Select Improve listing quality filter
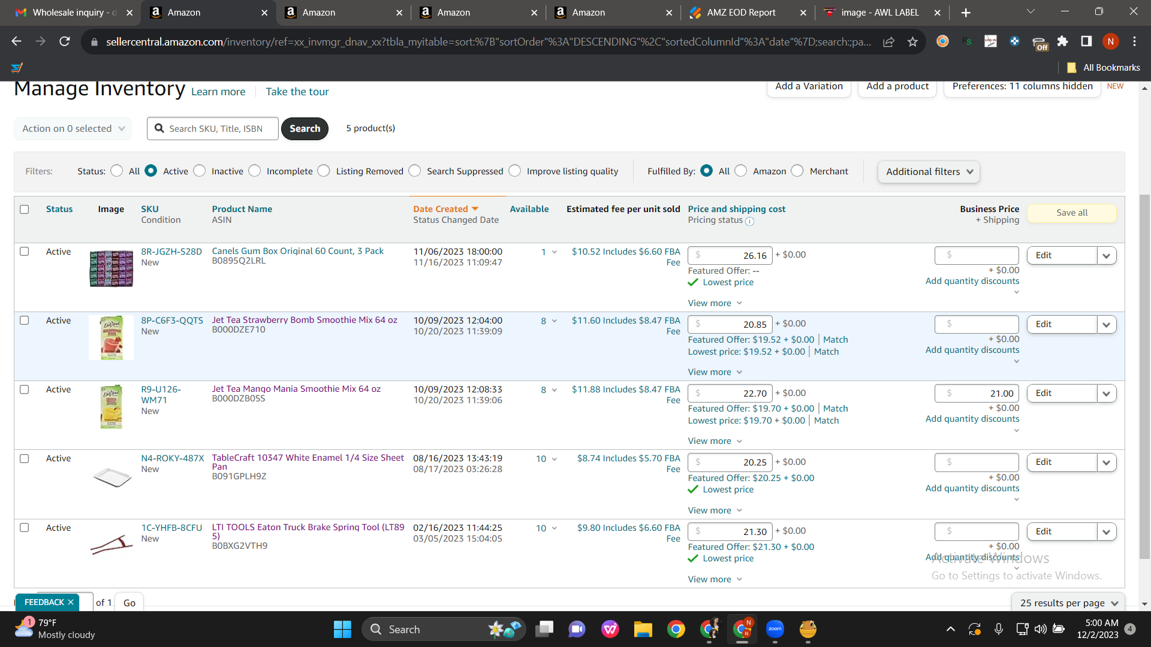1151x647 pixels. (515, 171)
